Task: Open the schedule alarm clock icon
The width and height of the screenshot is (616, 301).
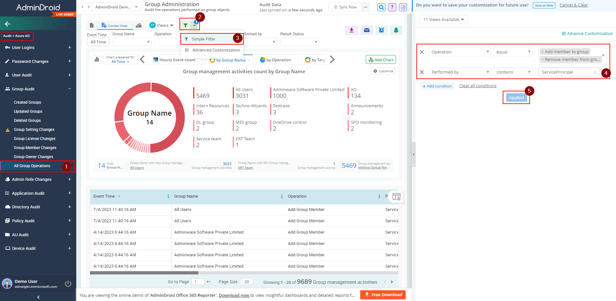Action: tap(381, 30)
